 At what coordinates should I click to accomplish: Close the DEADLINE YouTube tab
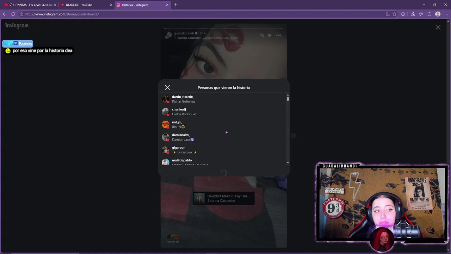point(111,5)
